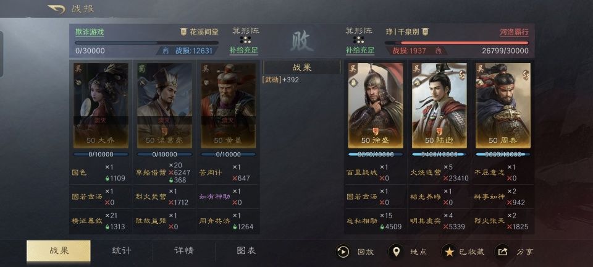Play the battle replay 回放 icon
Screen dimensions: 593x267
point(343,252)
